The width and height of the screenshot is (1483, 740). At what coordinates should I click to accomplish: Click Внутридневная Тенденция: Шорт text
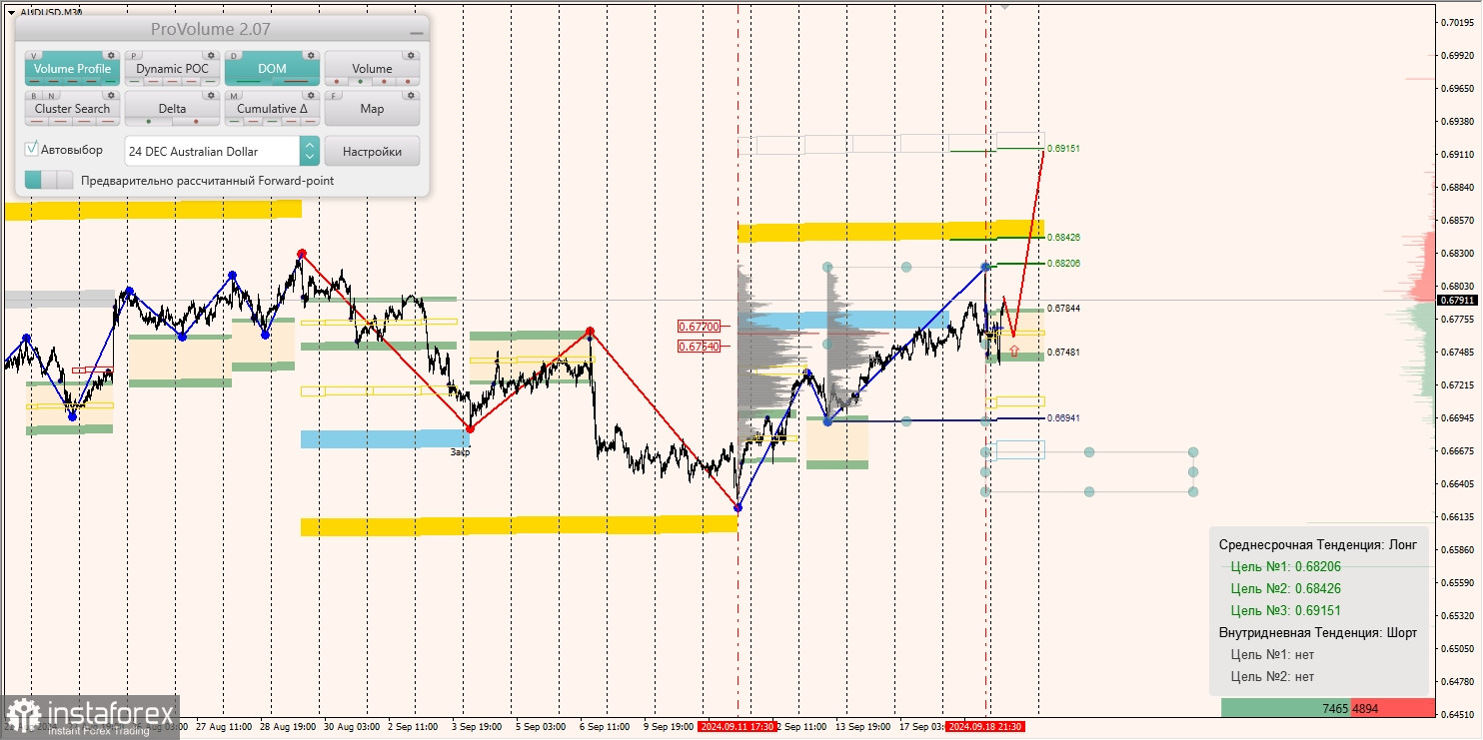(1318, 632)
